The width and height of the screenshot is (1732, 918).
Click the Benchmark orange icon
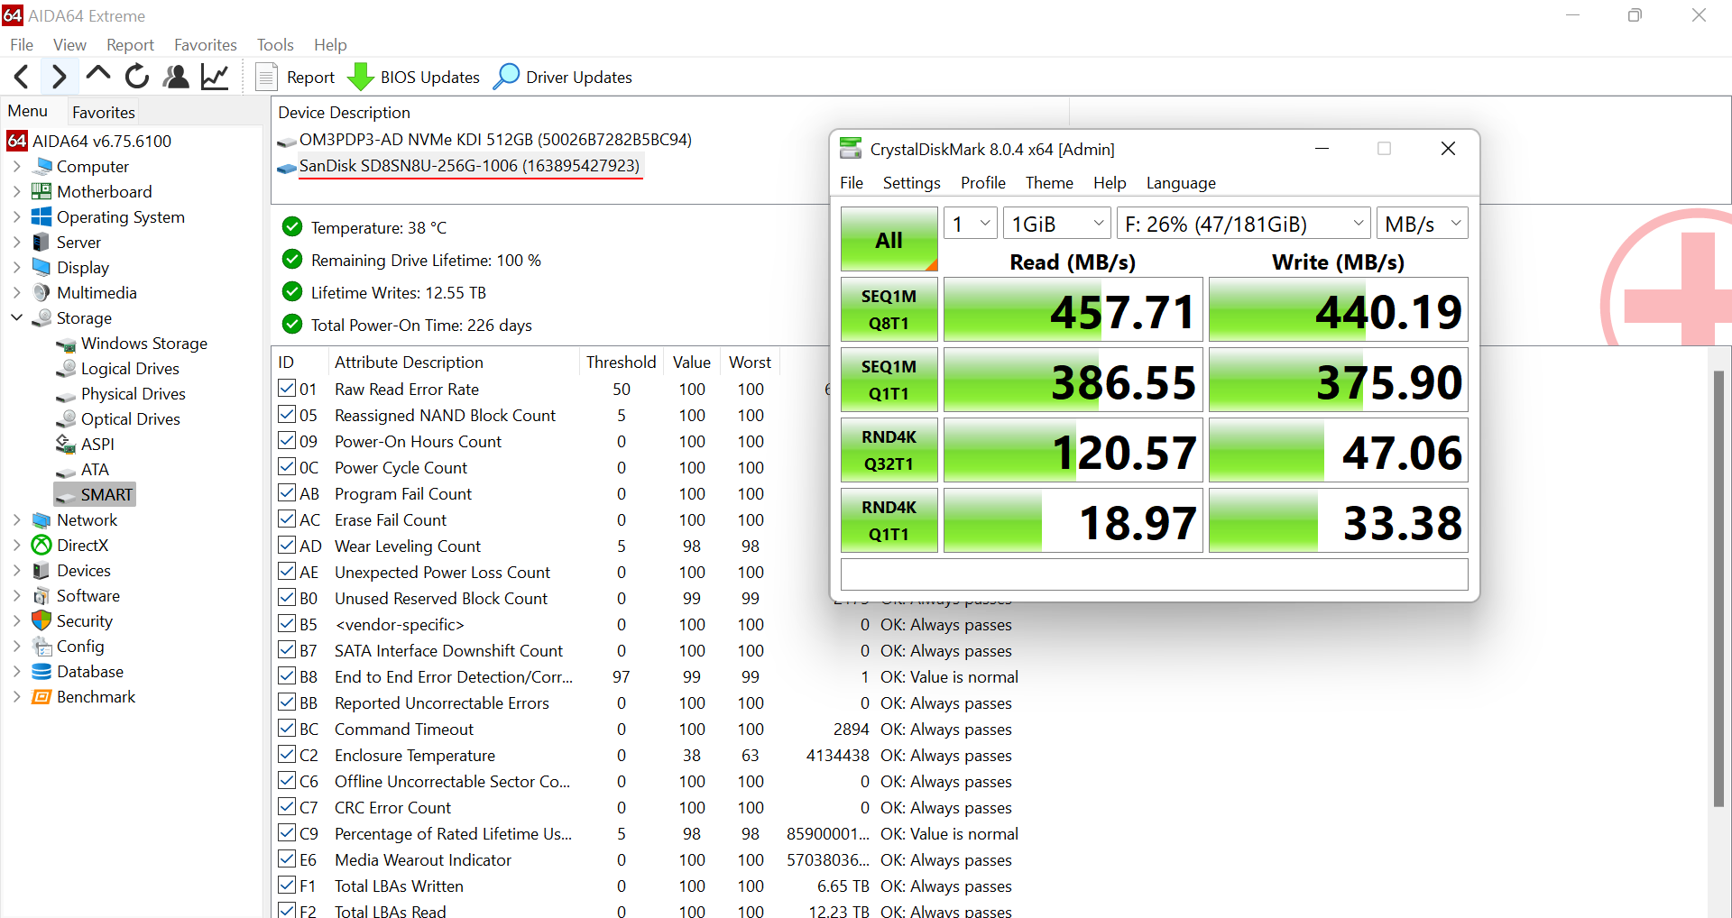pos(41,697)
